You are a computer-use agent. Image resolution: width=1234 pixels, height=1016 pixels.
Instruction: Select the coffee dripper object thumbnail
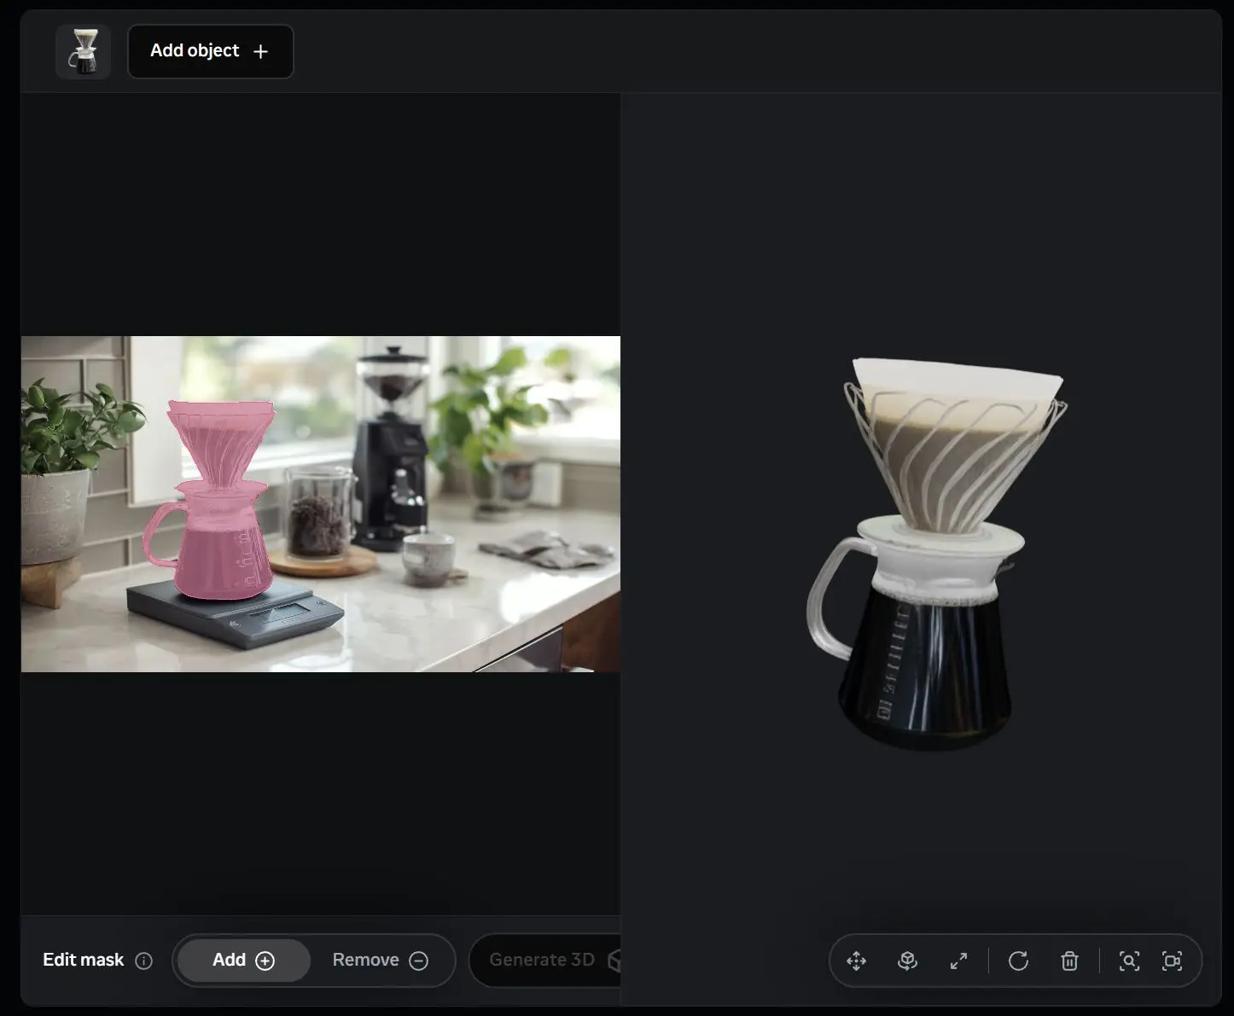click(x=83, y=51)
